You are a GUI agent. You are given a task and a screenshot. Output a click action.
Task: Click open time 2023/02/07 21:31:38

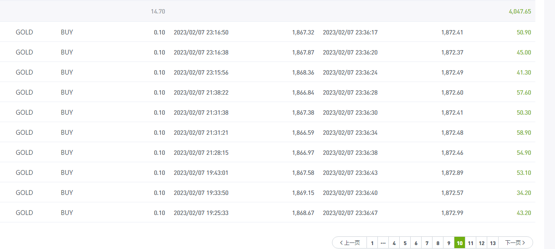(201, 113)
